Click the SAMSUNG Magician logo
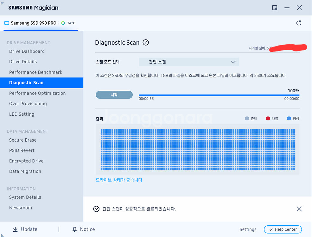 (33, 8)
